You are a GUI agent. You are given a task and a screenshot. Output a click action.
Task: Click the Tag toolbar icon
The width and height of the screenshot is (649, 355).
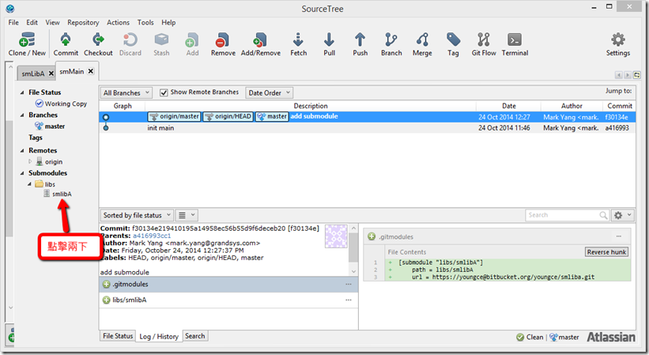pyautogui.click(x=453, y=44)
